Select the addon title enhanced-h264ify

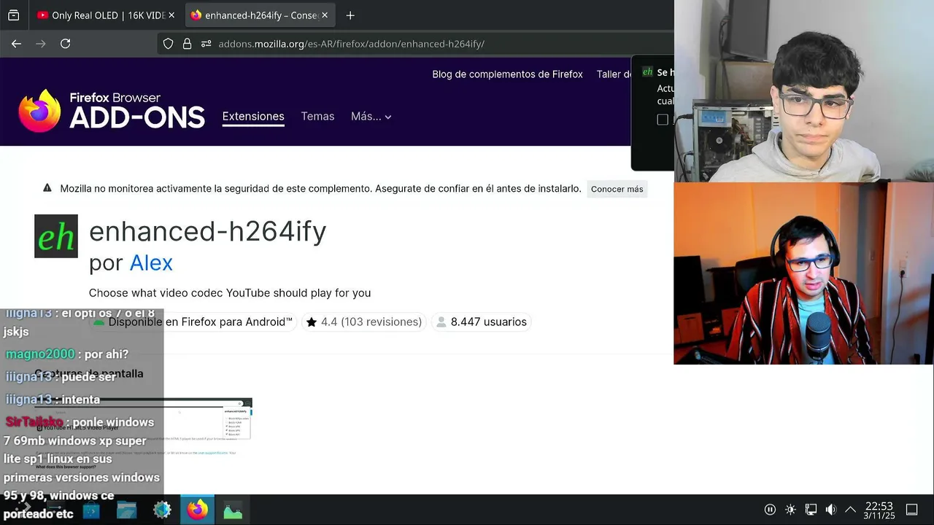[x=208, y=231]
